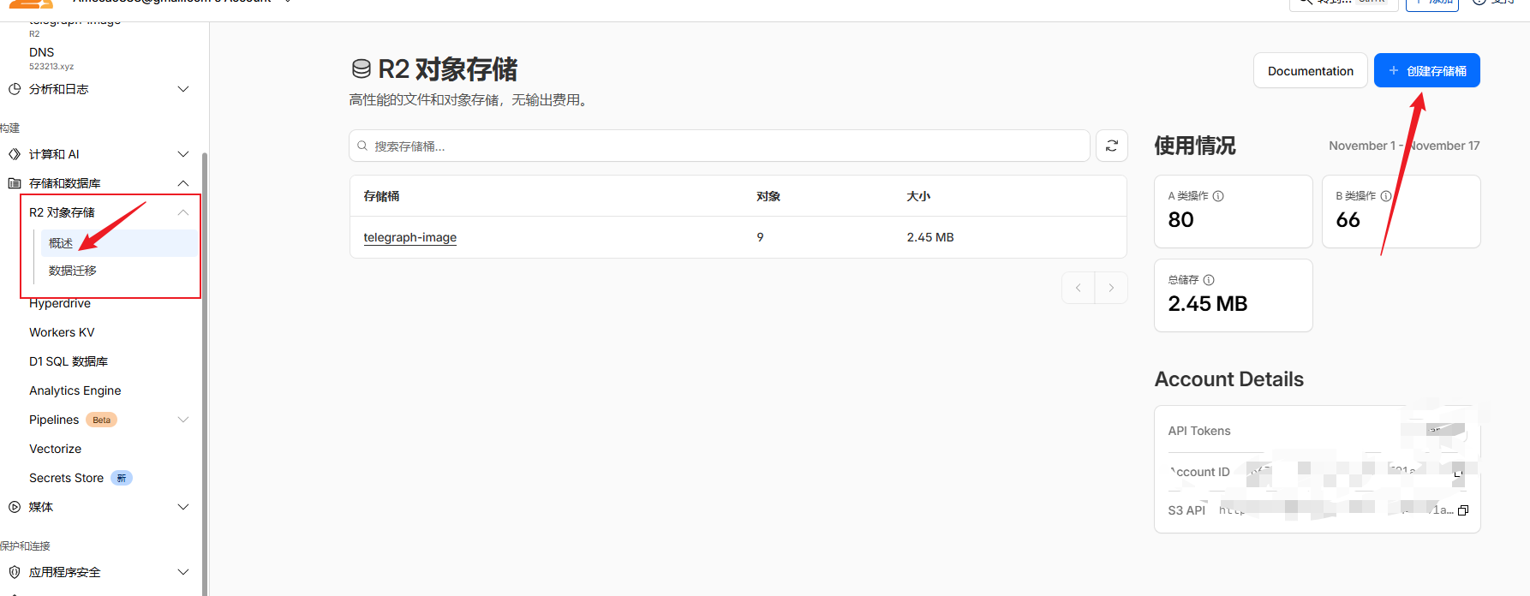This screenshot has width=1530, height=596.
Task: Show info for A 类操作
Action: (1218, 196)
